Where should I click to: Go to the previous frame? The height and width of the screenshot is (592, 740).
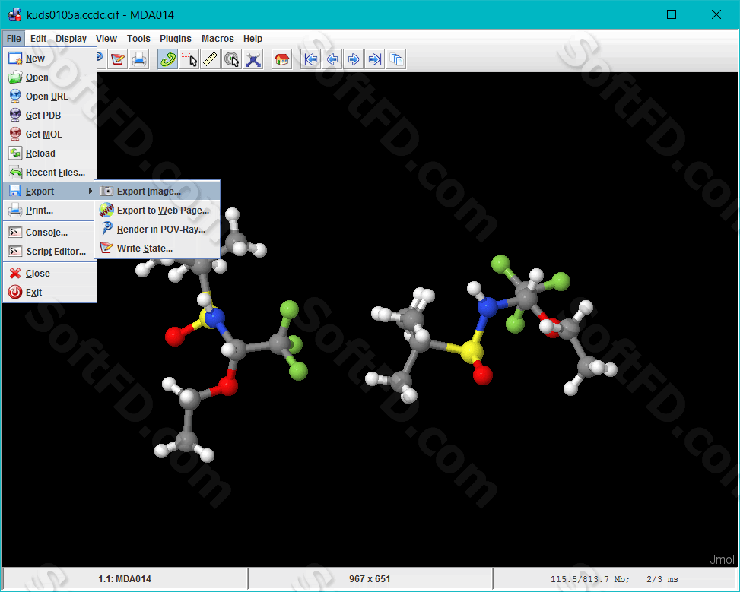[332, 59]
